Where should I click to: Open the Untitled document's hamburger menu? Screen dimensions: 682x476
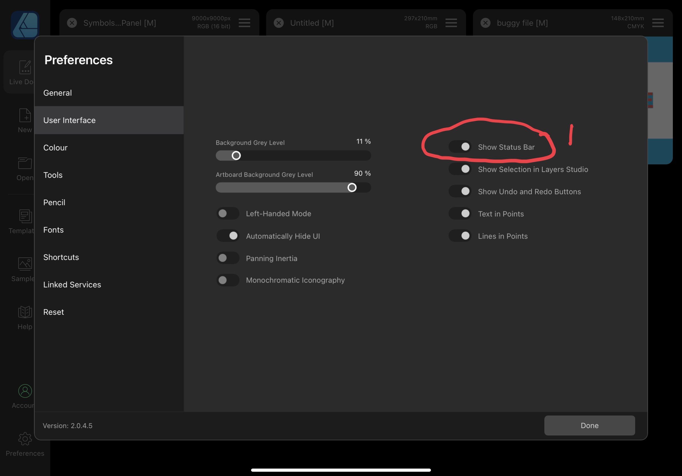pos(451,23)
